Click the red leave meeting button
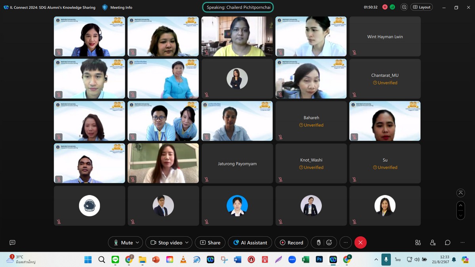The image size is (475, 267). pos(360,242)
